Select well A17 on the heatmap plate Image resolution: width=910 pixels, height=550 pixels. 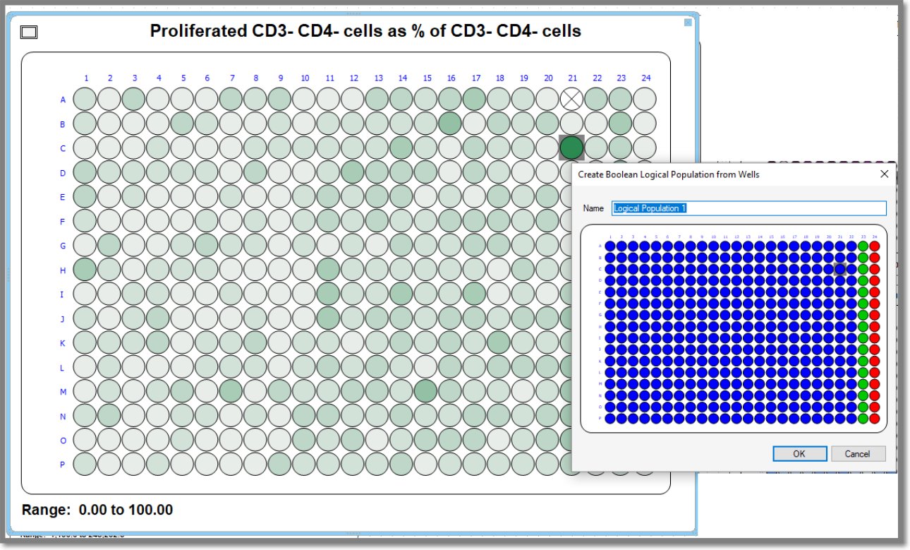[474, 100]
